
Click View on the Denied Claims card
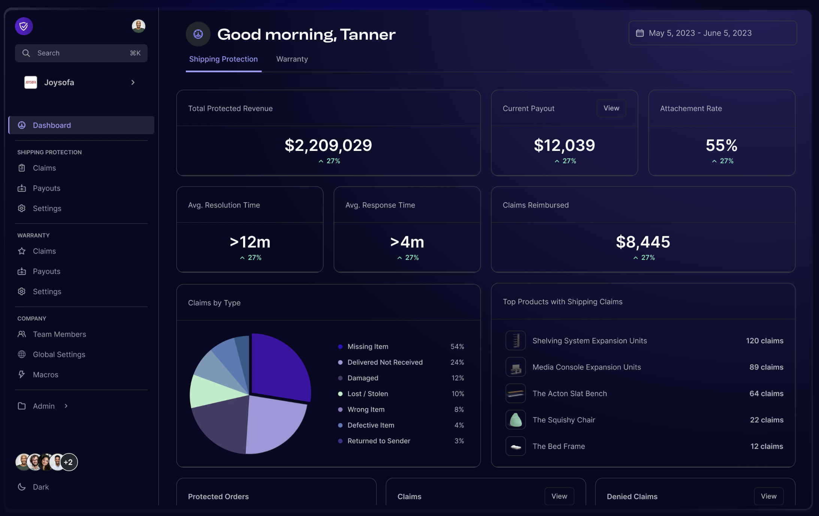coord(768,496)
